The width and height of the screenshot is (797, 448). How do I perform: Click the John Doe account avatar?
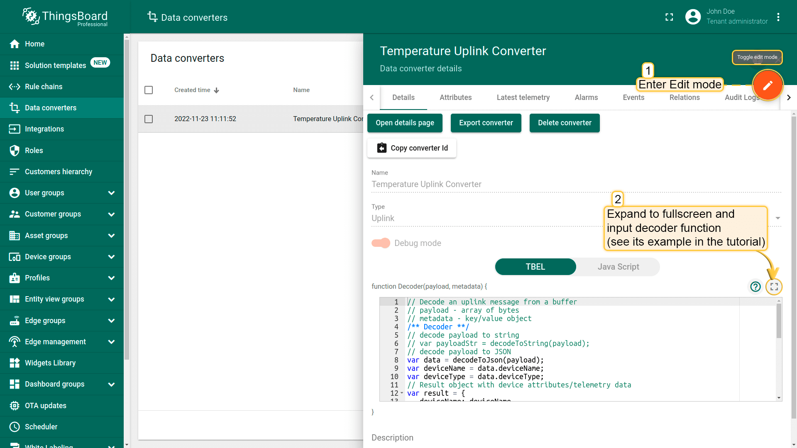point(693,17)
